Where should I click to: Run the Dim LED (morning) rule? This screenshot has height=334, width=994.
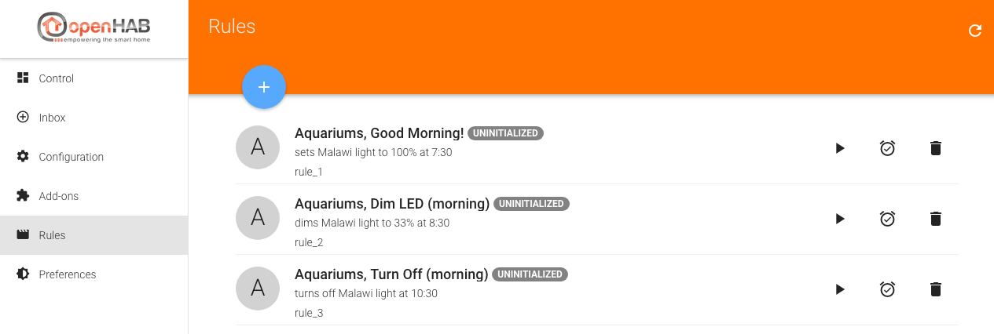pyautogui.click(x=840, y=219)
